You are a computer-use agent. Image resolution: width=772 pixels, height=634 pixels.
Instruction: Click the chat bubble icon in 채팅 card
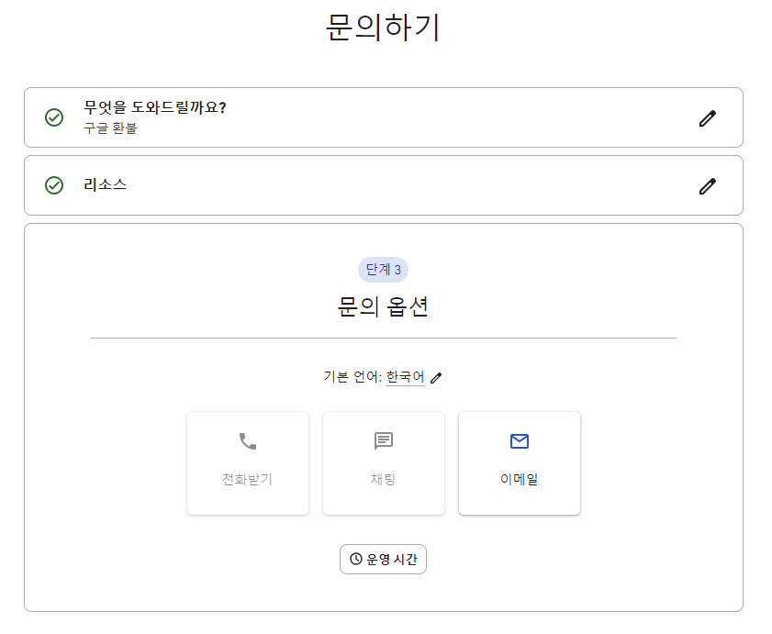coord(383,441)
